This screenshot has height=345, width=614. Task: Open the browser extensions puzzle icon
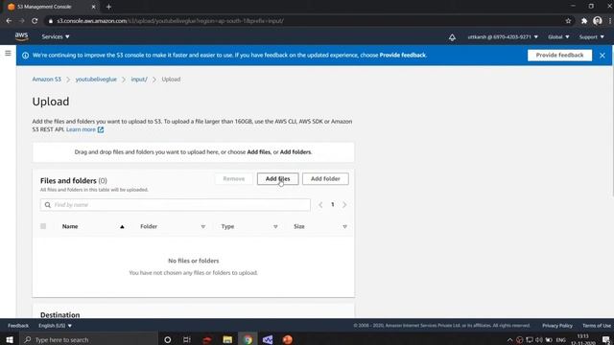tap(584, 21)
